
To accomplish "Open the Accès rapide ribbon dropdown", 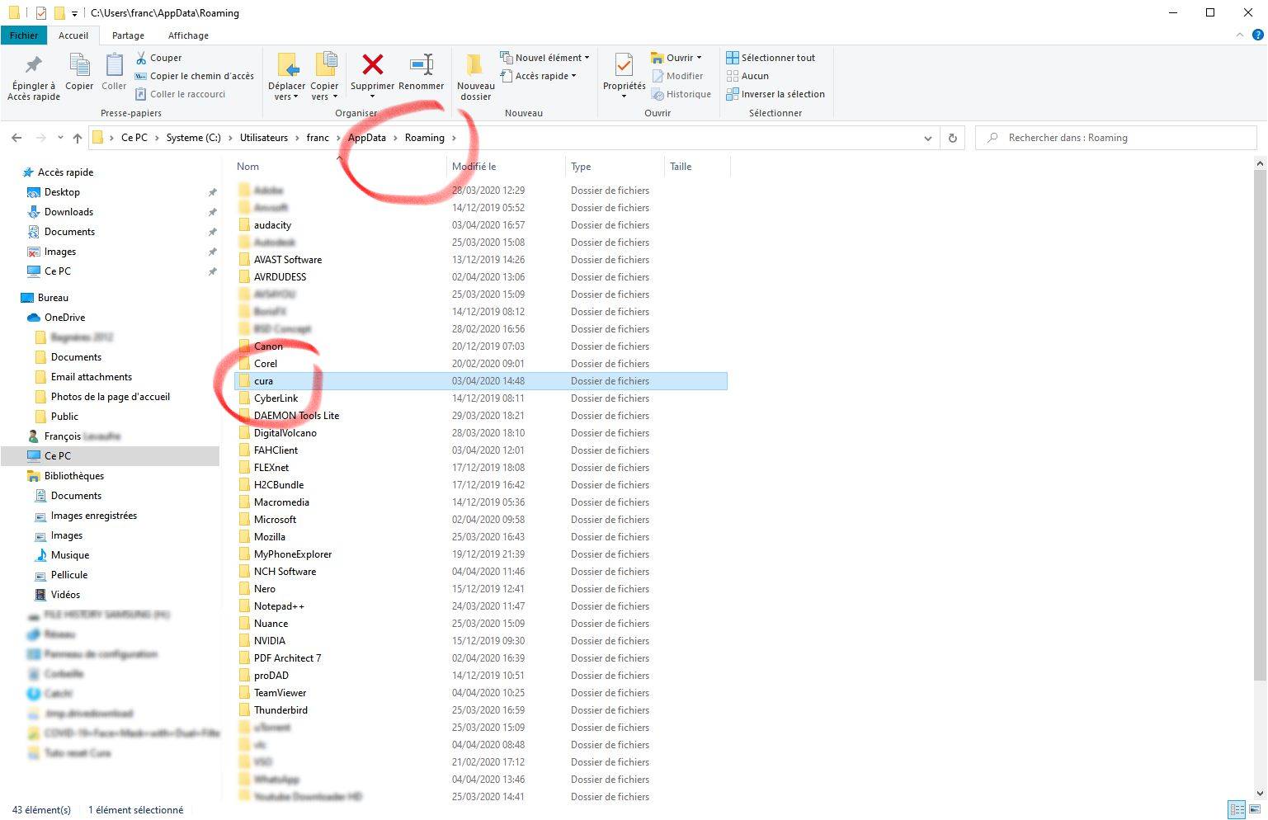I will tap(538, 76).
